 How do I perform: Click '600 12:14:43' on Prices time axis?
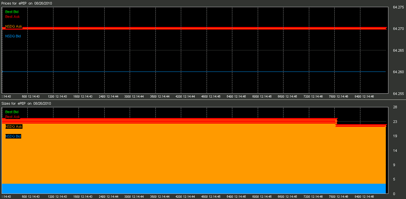pyautogui.click(x=31, y=97)
